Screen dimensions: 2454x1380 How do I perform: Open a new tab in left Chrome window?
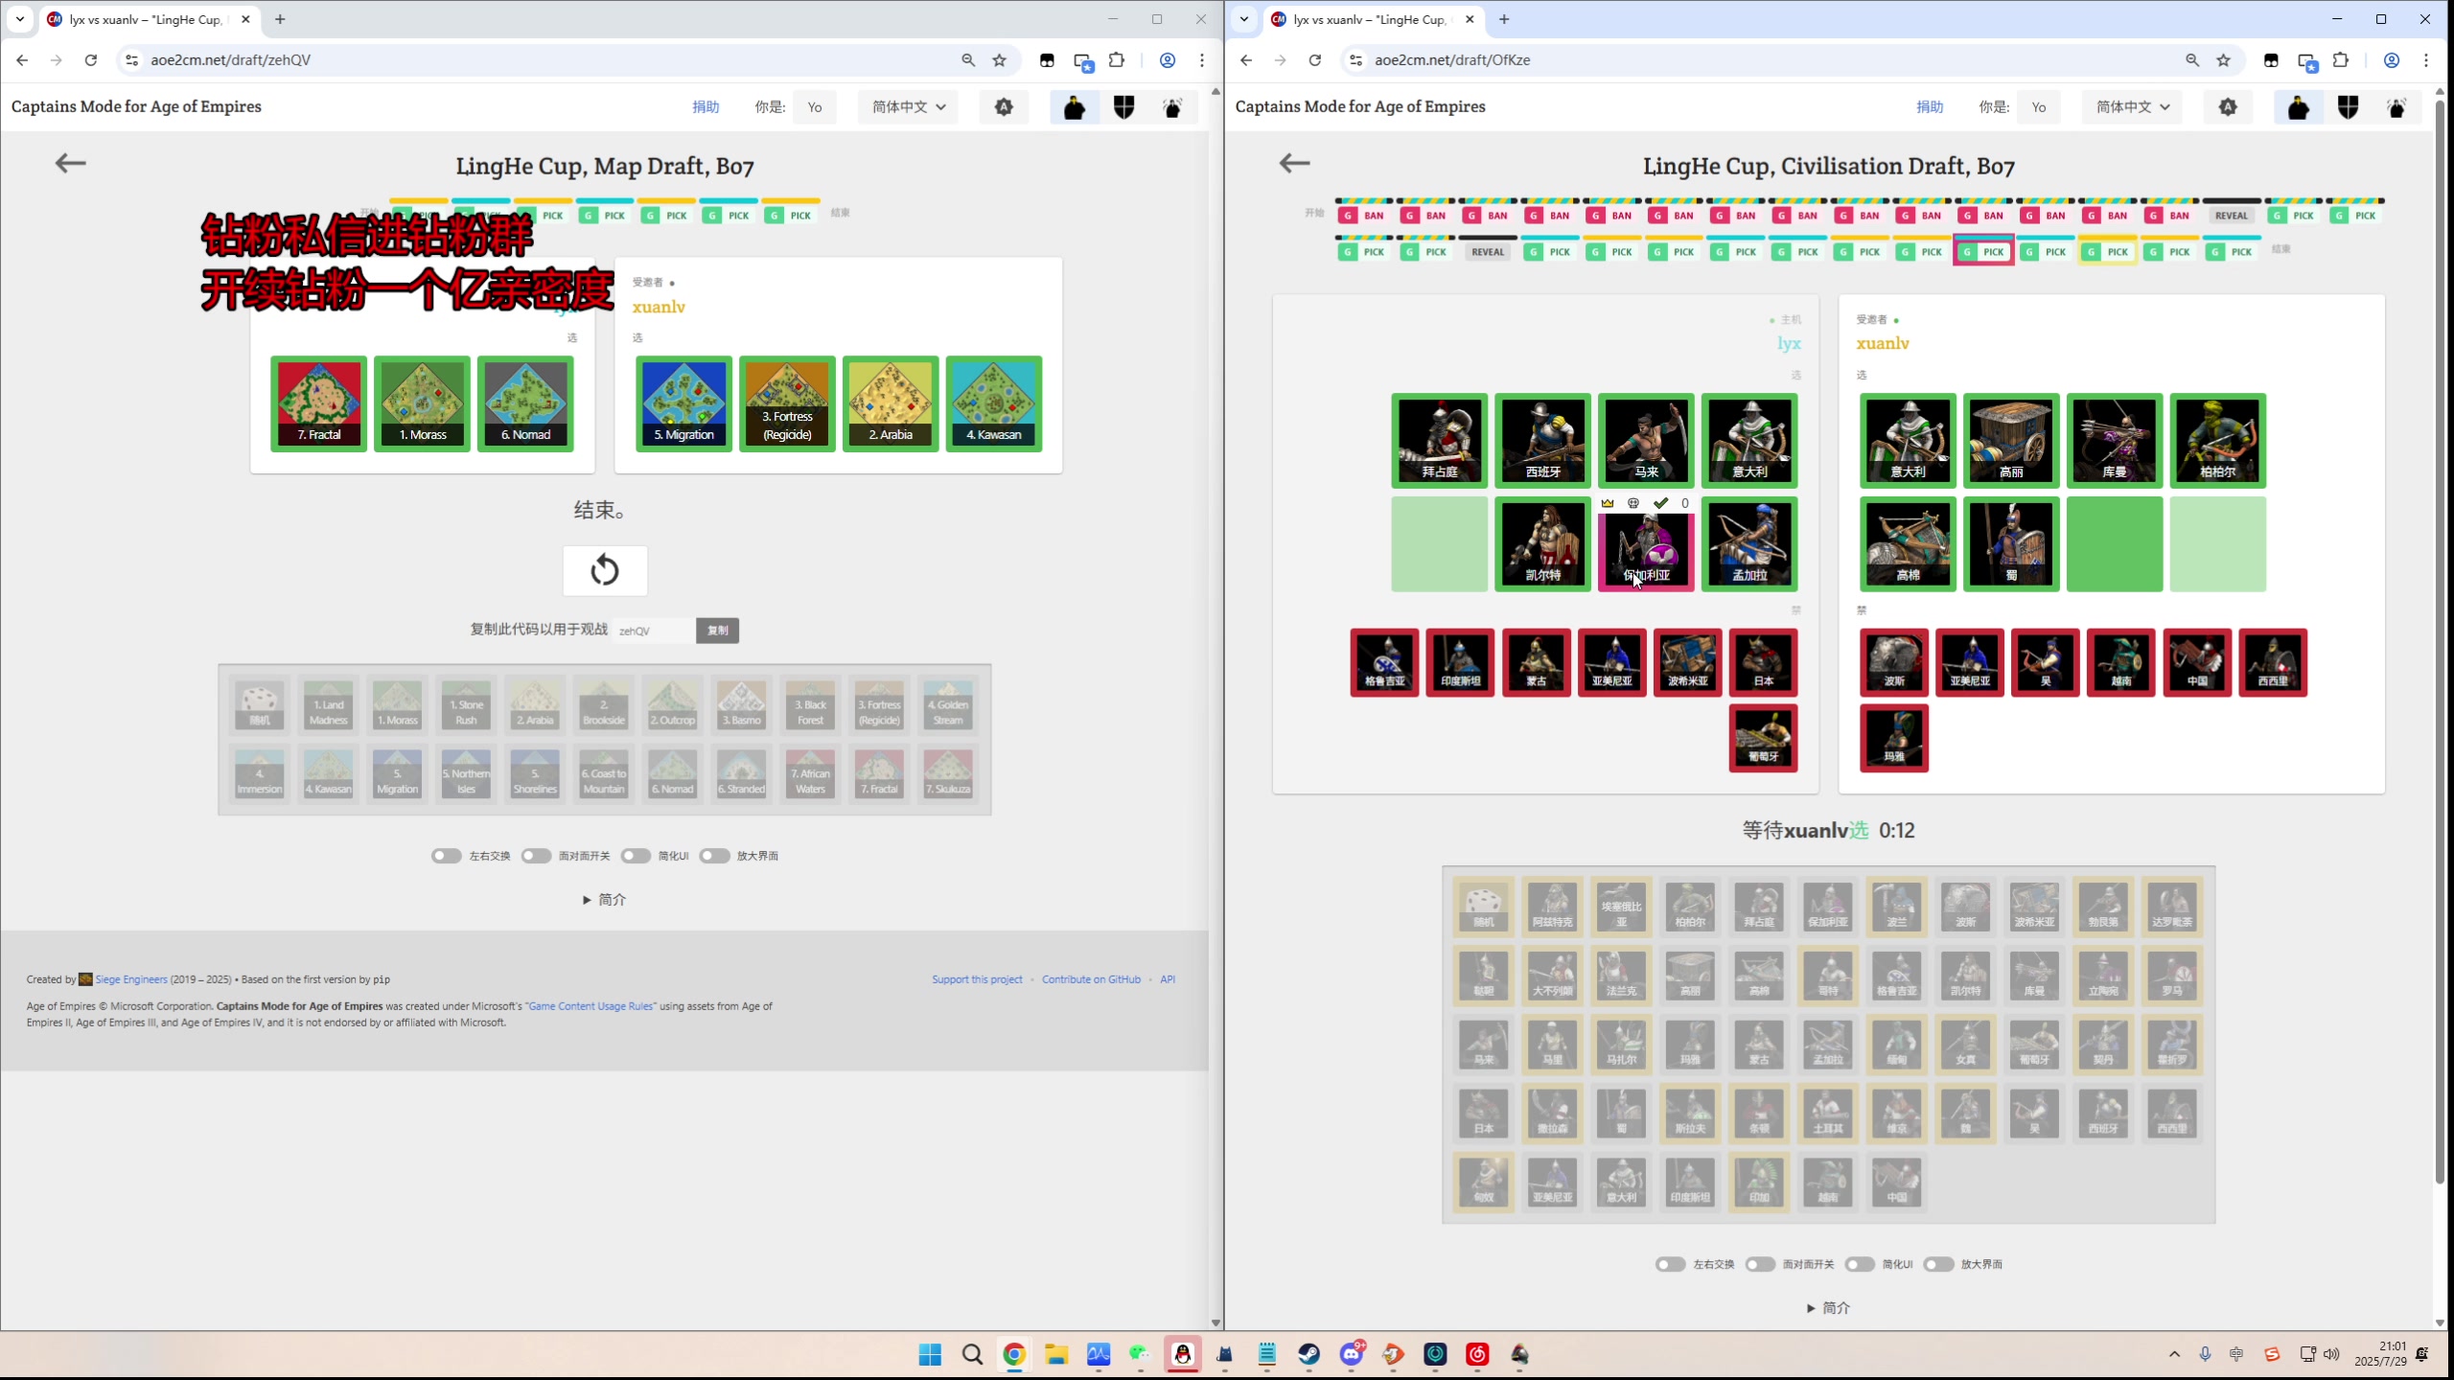pyautogui.click(x=280, y=19)
